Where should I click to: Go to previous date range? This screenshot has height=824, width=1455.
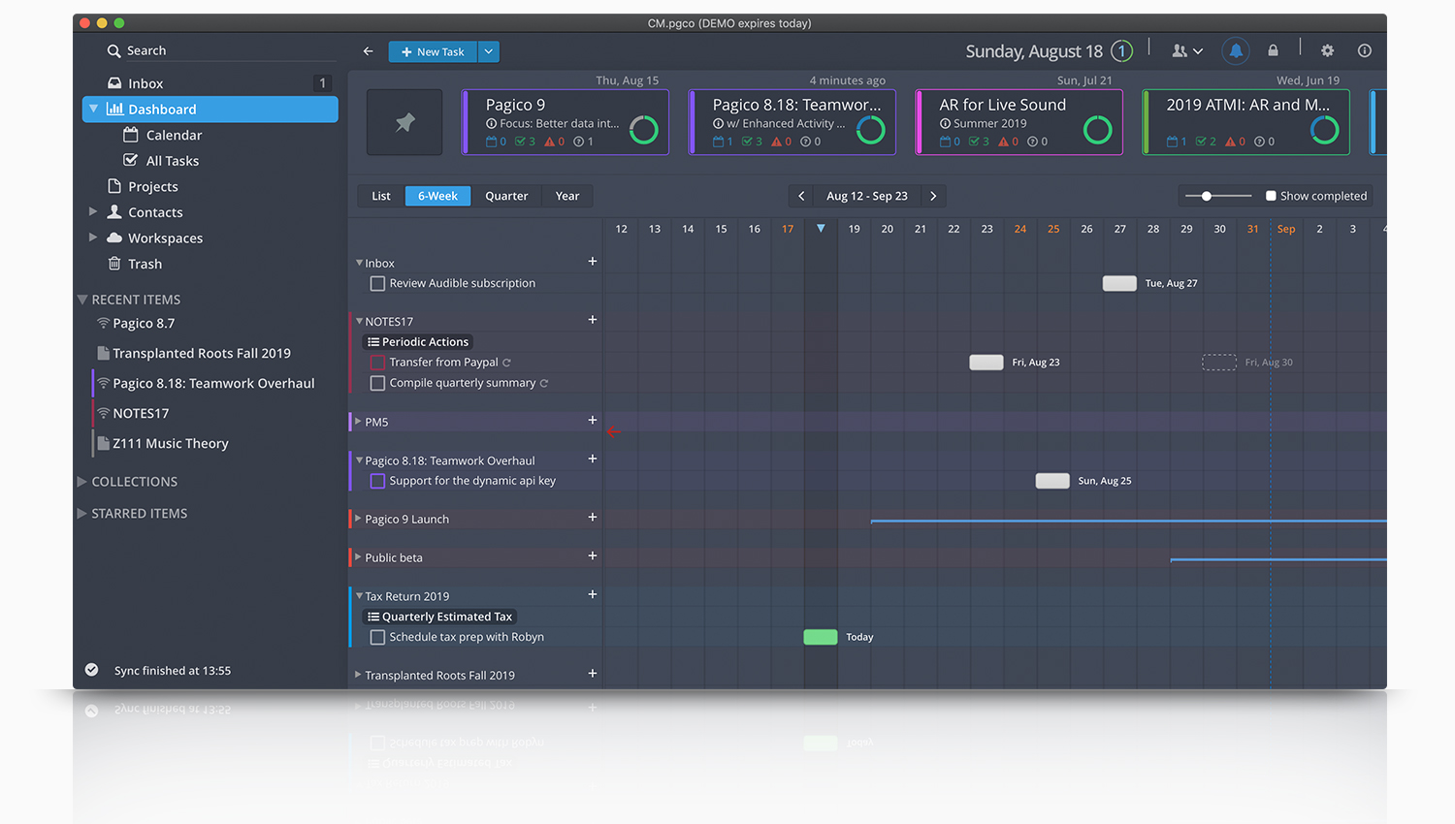(801, 196)
